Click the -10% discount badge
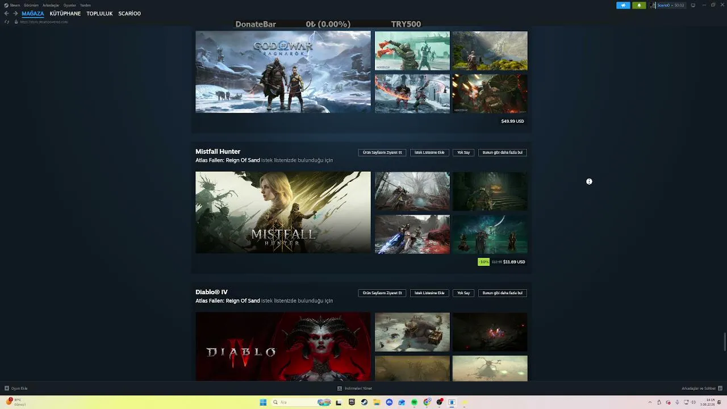This screenshot has width=727, height=409. coord(484,262)
